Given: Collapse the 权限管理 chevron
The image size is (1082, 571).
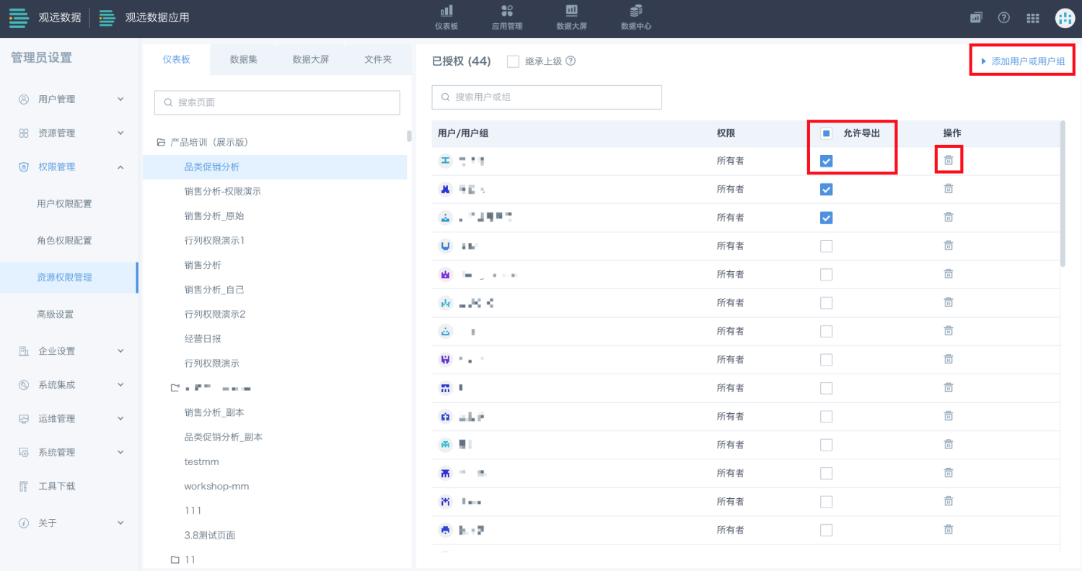Looking at the screenshot, I should (x=120, y=167).
